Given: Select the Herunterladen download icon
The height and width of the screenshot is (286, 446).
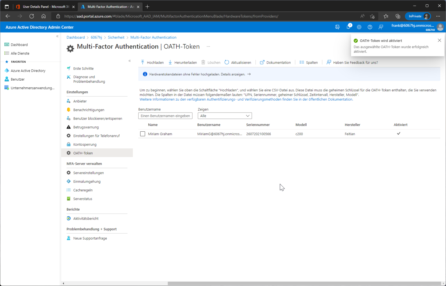Looking at the screenshot, I should [170, 62].
